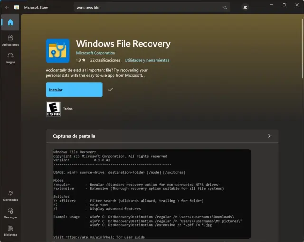Image resolution: width=304 pixels, height=242 pixels.
Task: Open Aplicaciones section in sidebar
Action: click(x=10, y=40)
